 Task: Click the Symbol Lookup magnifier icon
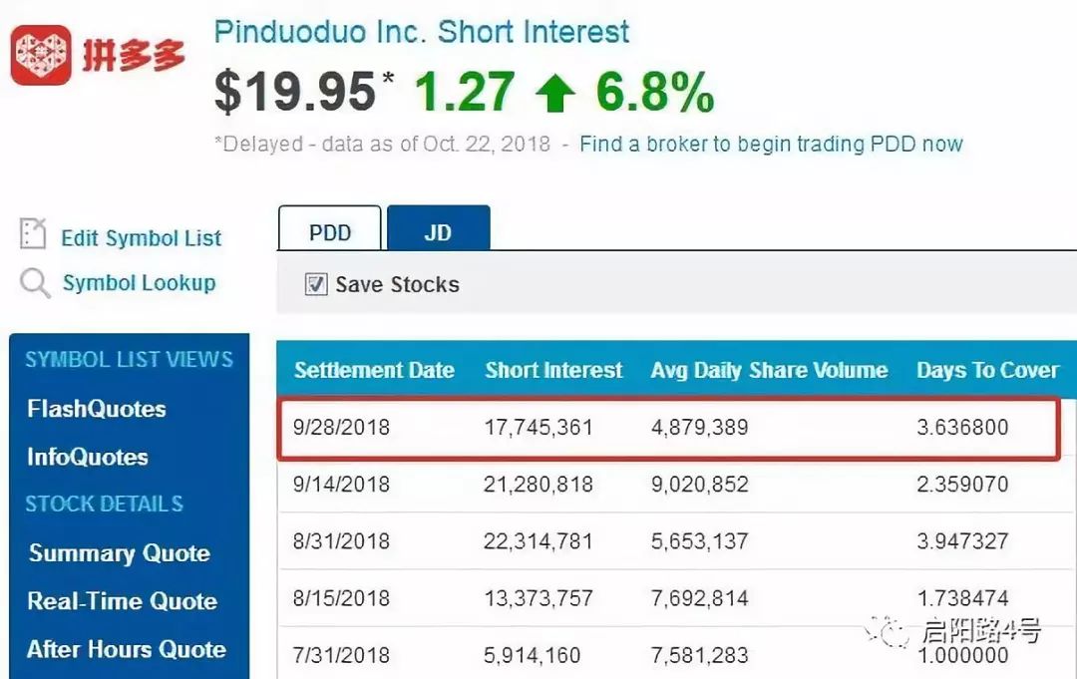coord(34,283)
